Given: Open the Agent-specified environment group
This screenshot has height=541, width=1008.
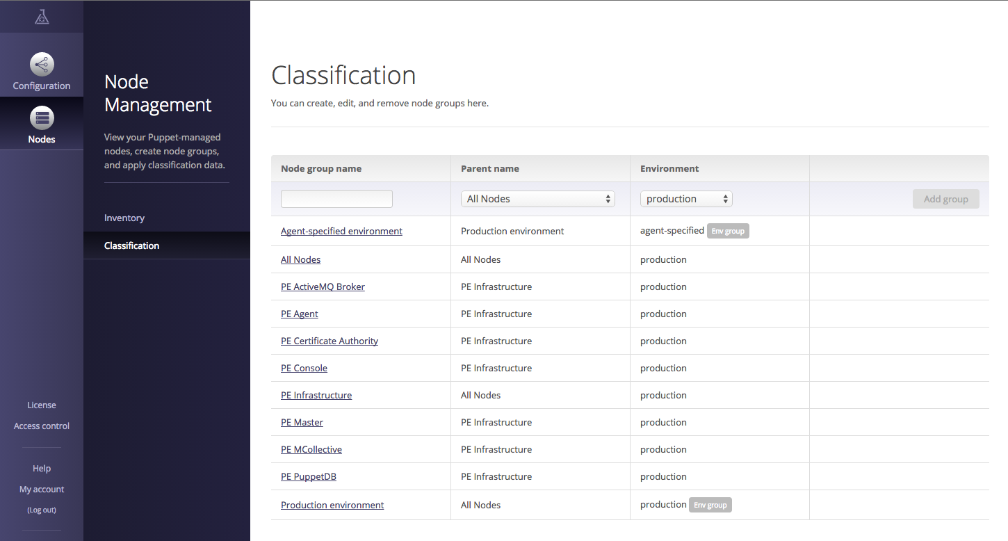Looking at the screenshot, I should coord(341,231).
